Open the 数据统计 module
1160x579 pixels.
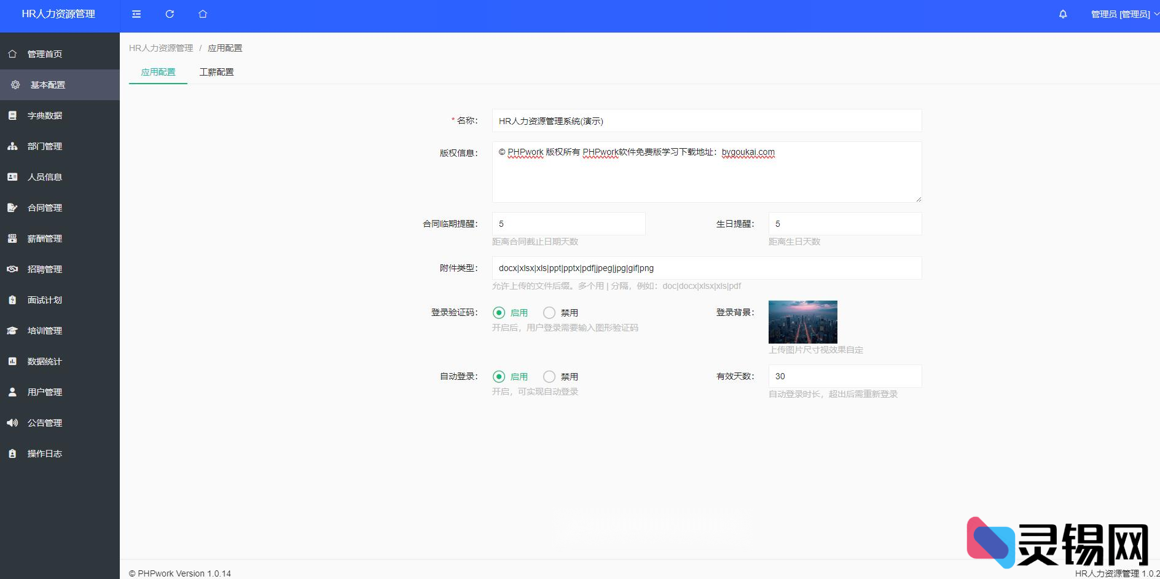(x=44, y=361)
